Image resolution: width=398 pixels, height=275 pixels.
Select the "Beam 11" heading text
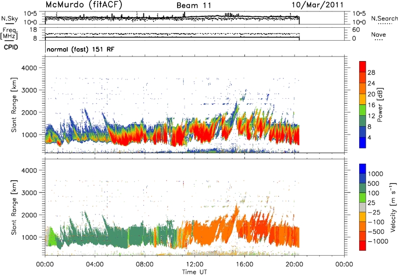[x=194, y=5]
